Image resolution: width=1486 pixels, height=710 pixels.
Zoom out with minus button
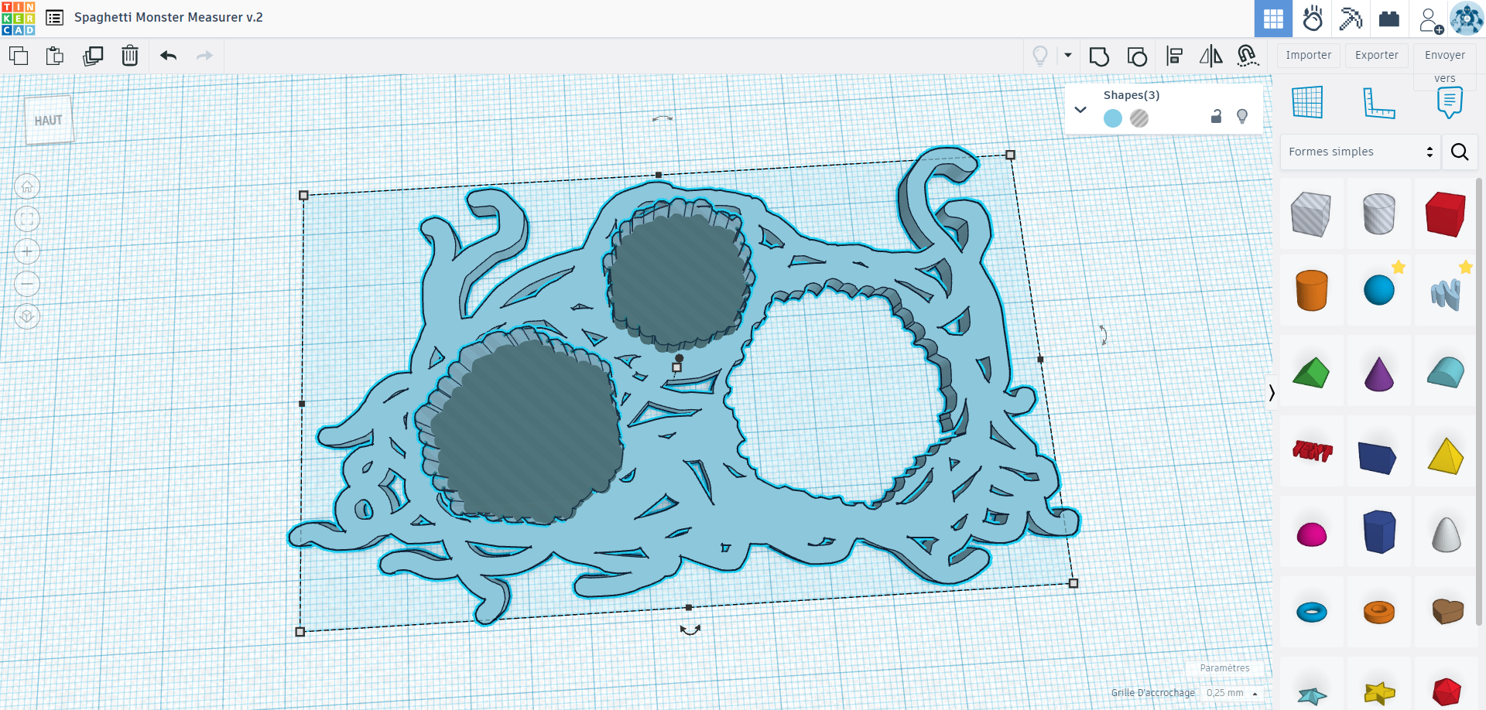pos(27,284)
